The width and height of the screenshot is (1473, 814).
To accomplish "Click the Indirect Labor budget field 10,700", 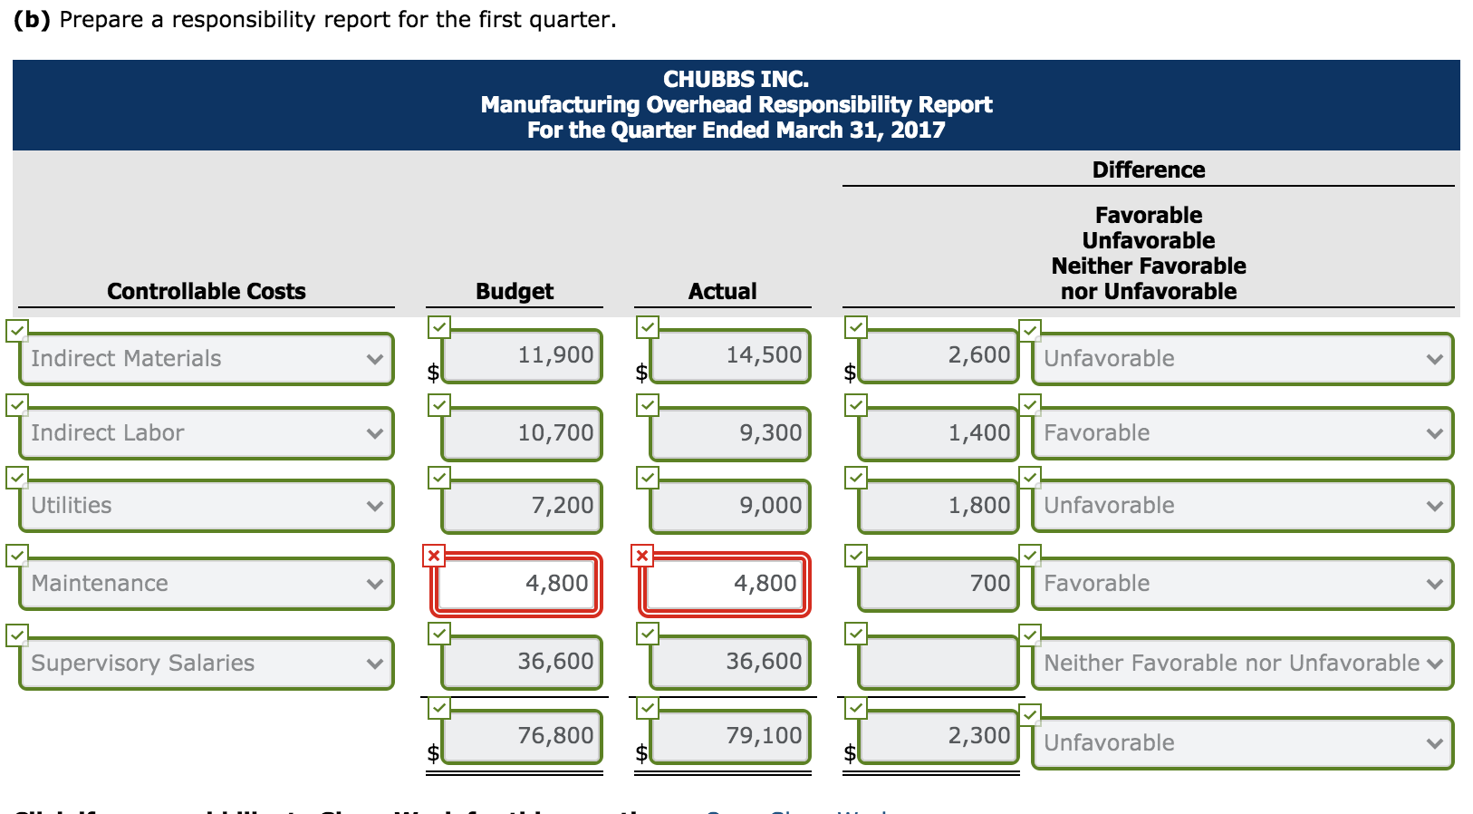I will (522, 434).
